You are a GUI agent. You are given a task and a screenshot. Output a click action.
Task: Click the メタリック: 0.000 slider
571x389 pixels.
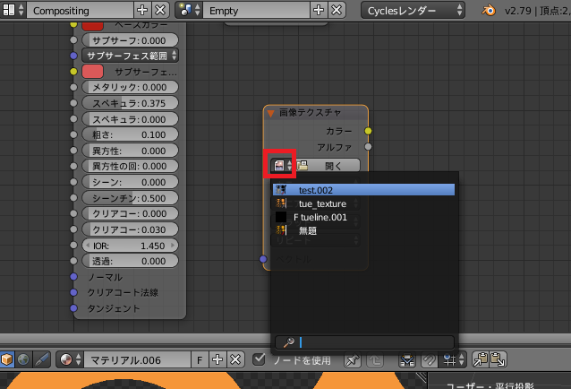pos(131,87)
